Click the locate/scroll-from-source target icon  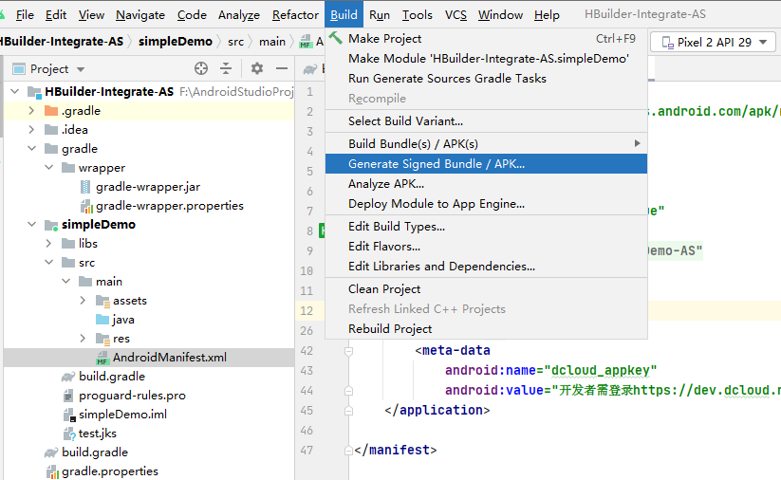pos(201,68)
